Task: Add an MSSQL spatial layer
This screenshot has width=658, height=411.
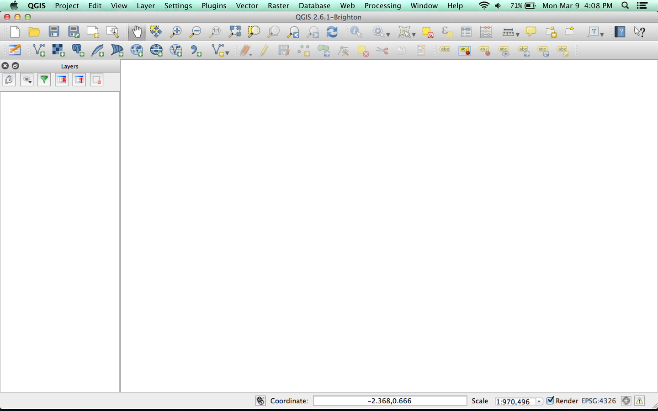Action: coord(117,50)
